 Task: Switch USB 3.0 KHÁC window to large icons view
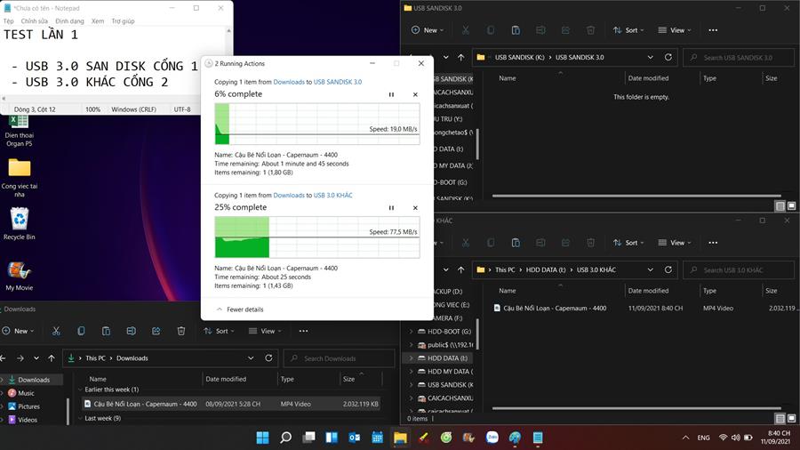tap(791, 418)
